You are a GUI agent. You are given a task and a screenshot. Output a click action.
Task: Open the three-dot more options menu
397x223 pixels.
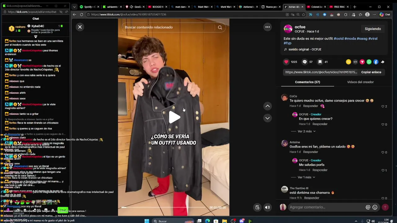coord(267,27)
